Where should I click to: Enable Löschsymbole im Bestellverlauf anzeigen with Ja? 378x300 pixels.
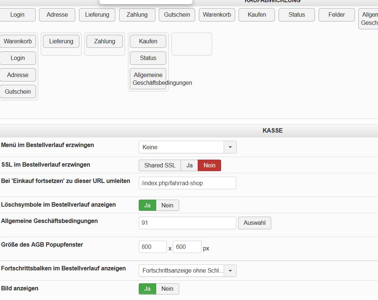pos(147,205)
